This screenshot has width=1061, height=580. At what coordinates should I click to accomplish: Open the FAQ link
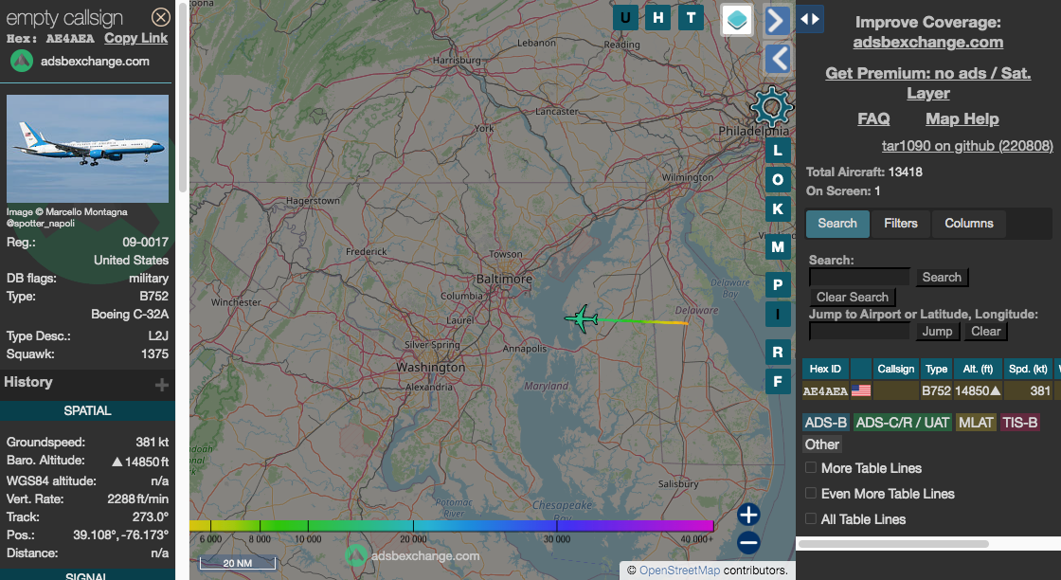[873, 119]
